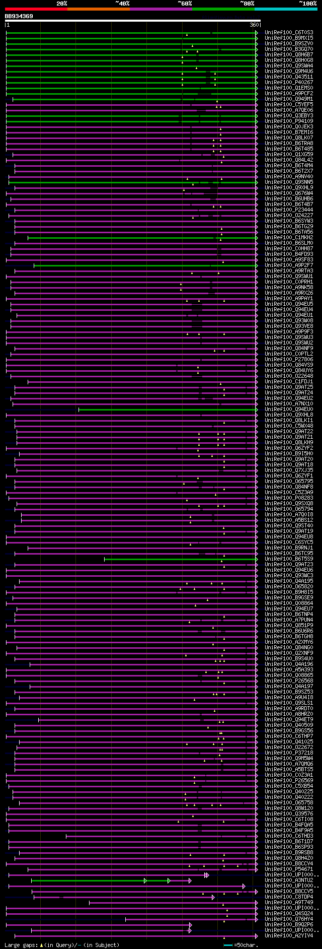Open hit UniRef100_A9PCF2
The width and height of the screenshot is (322, 949).
[289, 94]
